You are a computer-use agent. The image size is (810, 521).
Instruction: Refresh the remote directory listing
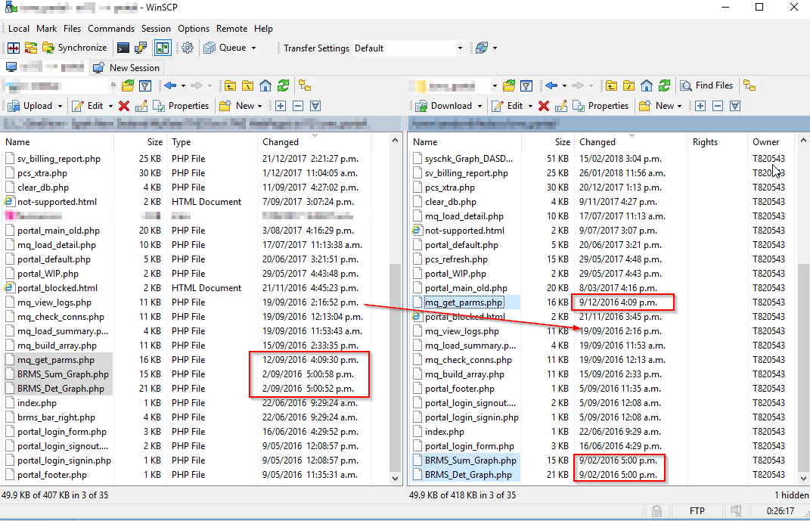pyautogui.click(x=663, y=85)
